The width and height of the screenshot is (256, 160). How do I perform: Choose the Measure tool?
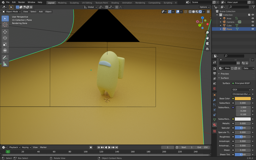[x=5, y=64]
